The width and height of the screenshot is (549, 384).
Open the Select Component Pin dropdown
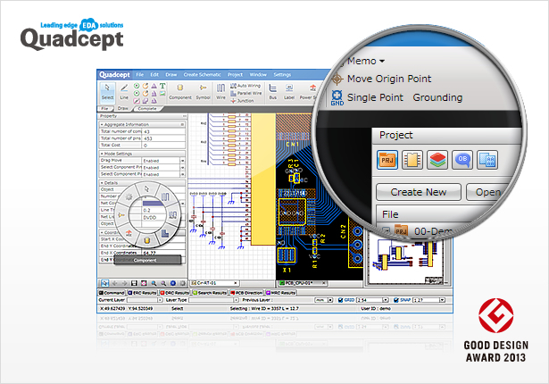182,168
